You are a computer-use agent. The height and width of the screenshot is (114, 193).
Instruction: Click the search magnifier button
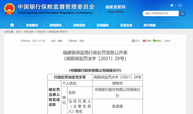(x=182, y=13)
